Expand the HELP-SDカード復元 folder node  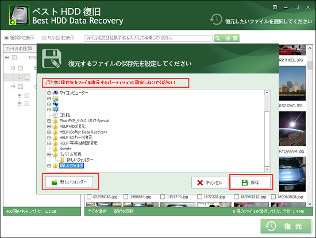pyautogui.click(x=49, y=138)
